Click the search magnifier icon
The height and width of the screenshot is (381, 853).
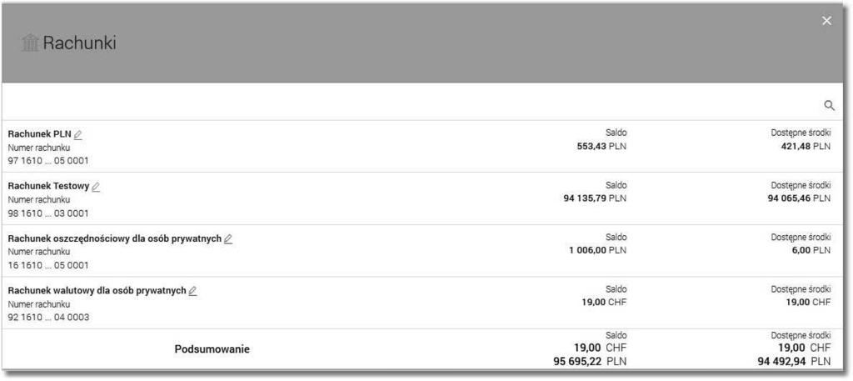(x=829, y=106)
